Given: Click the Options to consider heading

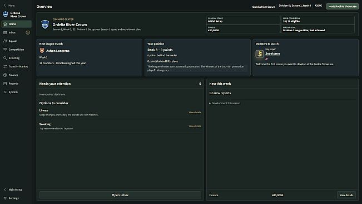Looking at the screenshot, I should pos(54,103).
